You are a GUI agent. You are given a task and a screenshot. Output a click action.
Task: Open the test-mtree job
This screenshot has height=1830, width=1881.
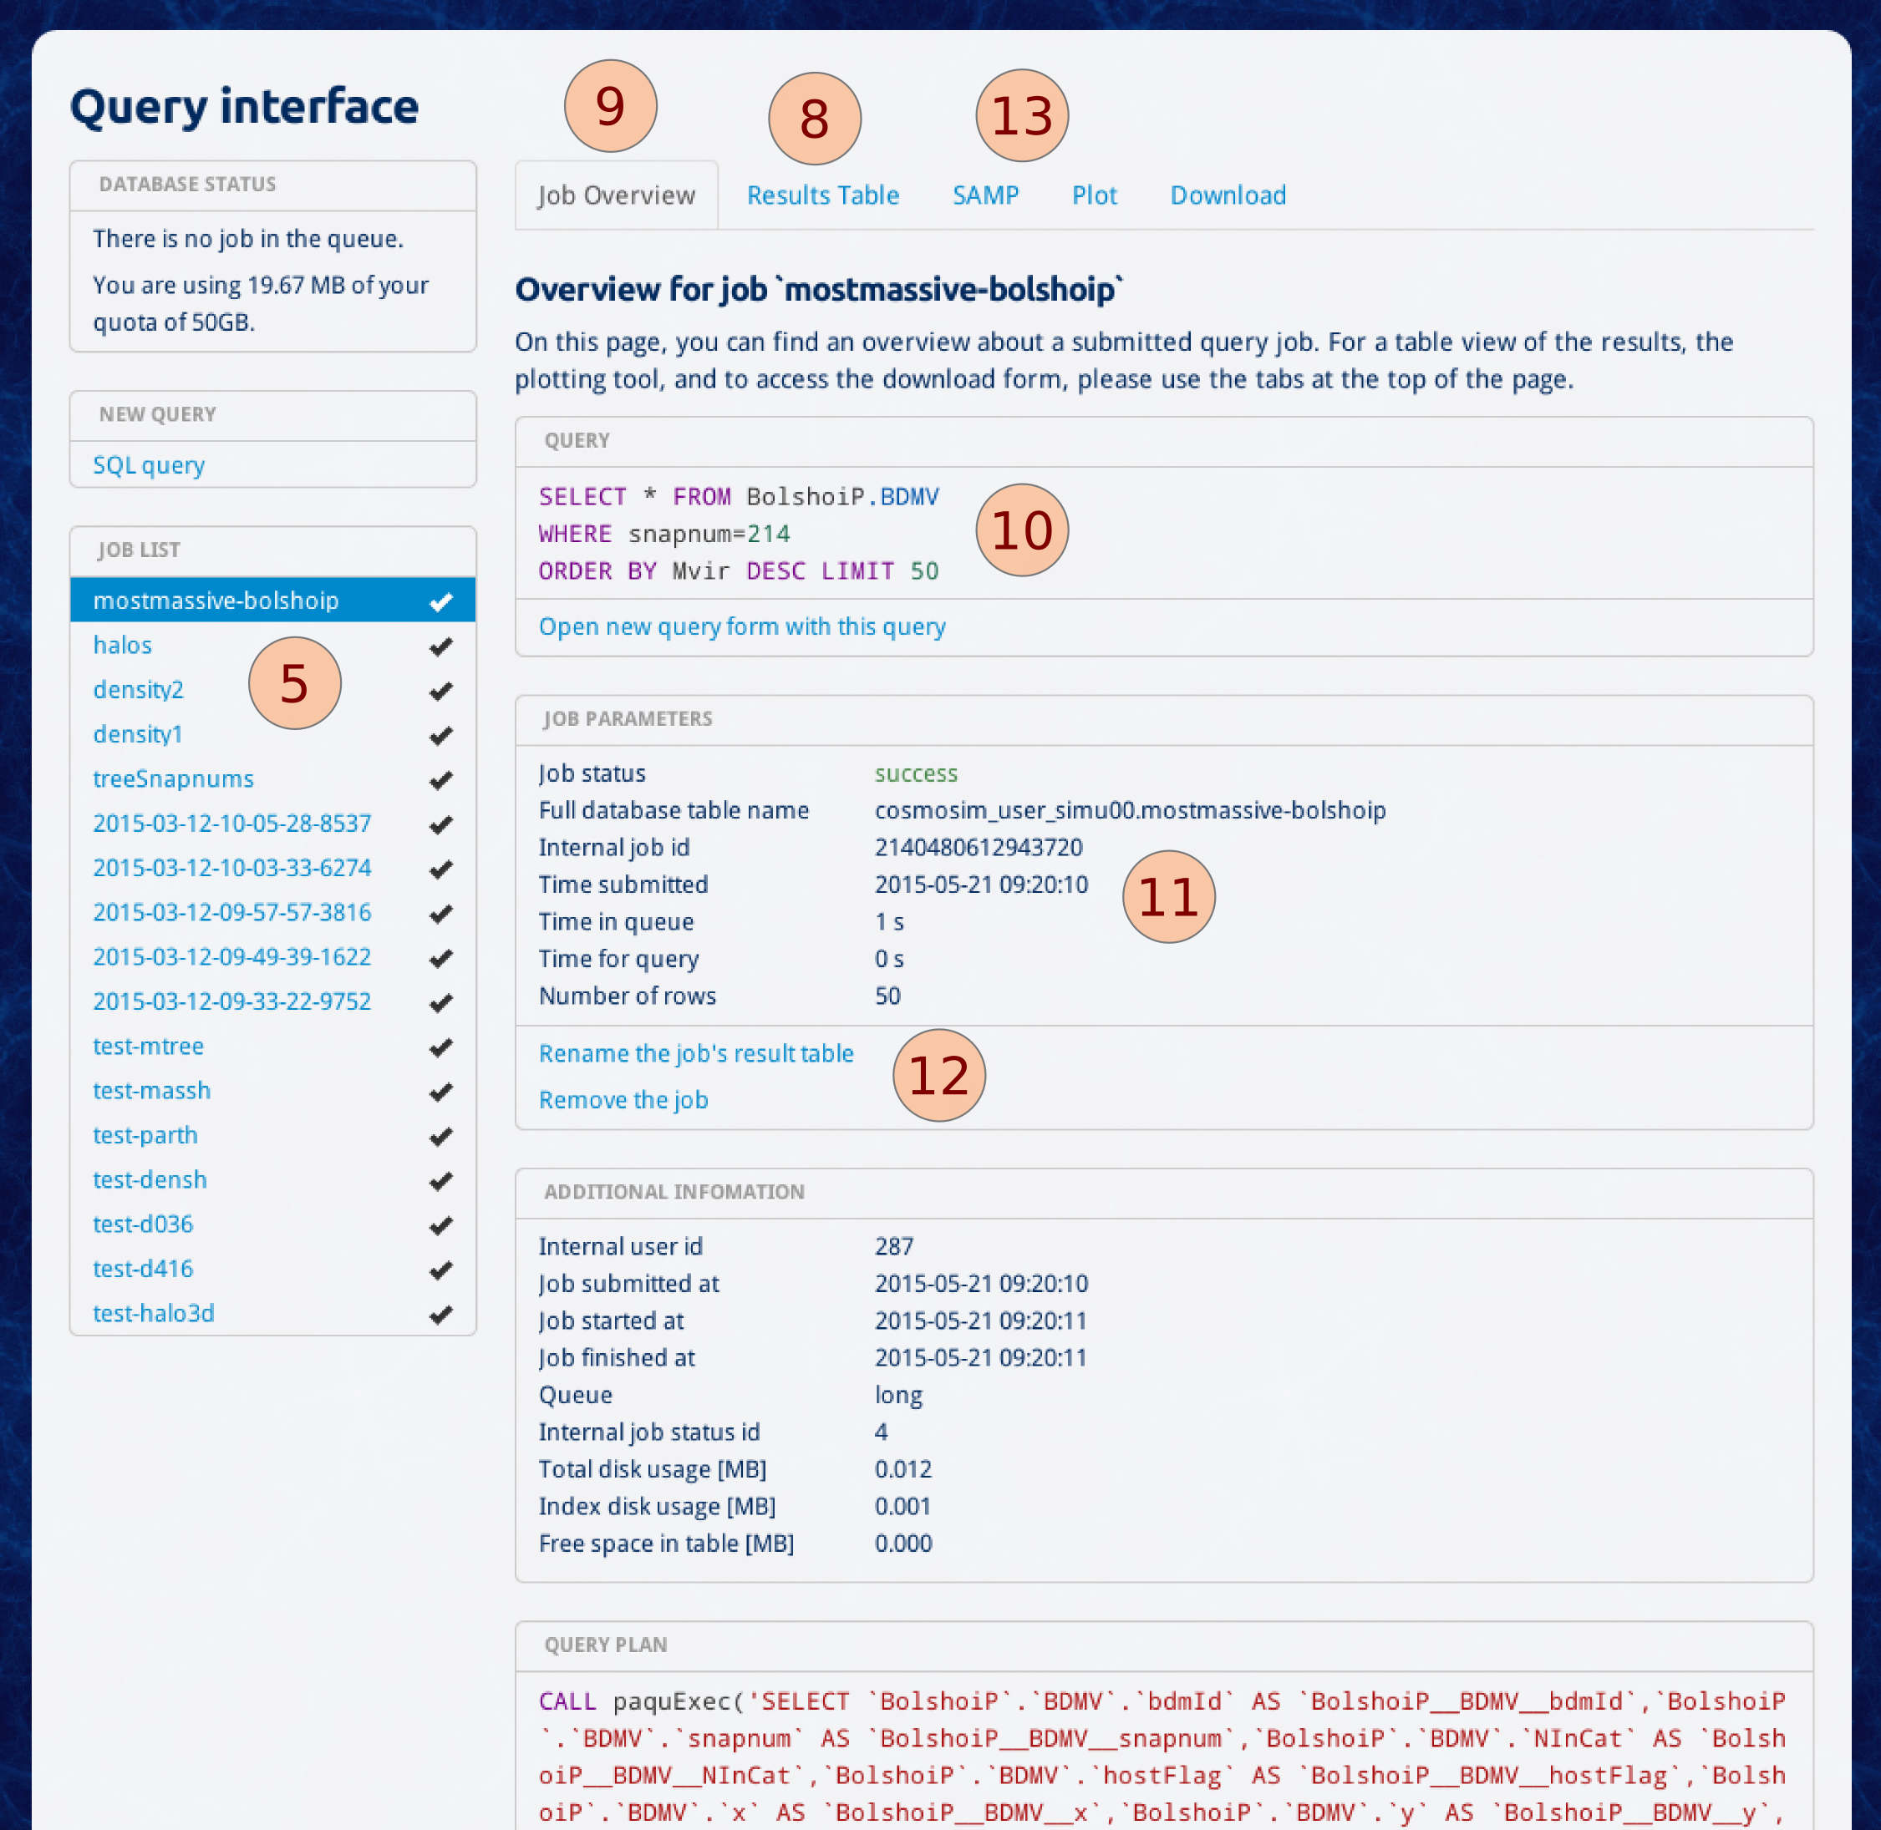(148, 1046)
